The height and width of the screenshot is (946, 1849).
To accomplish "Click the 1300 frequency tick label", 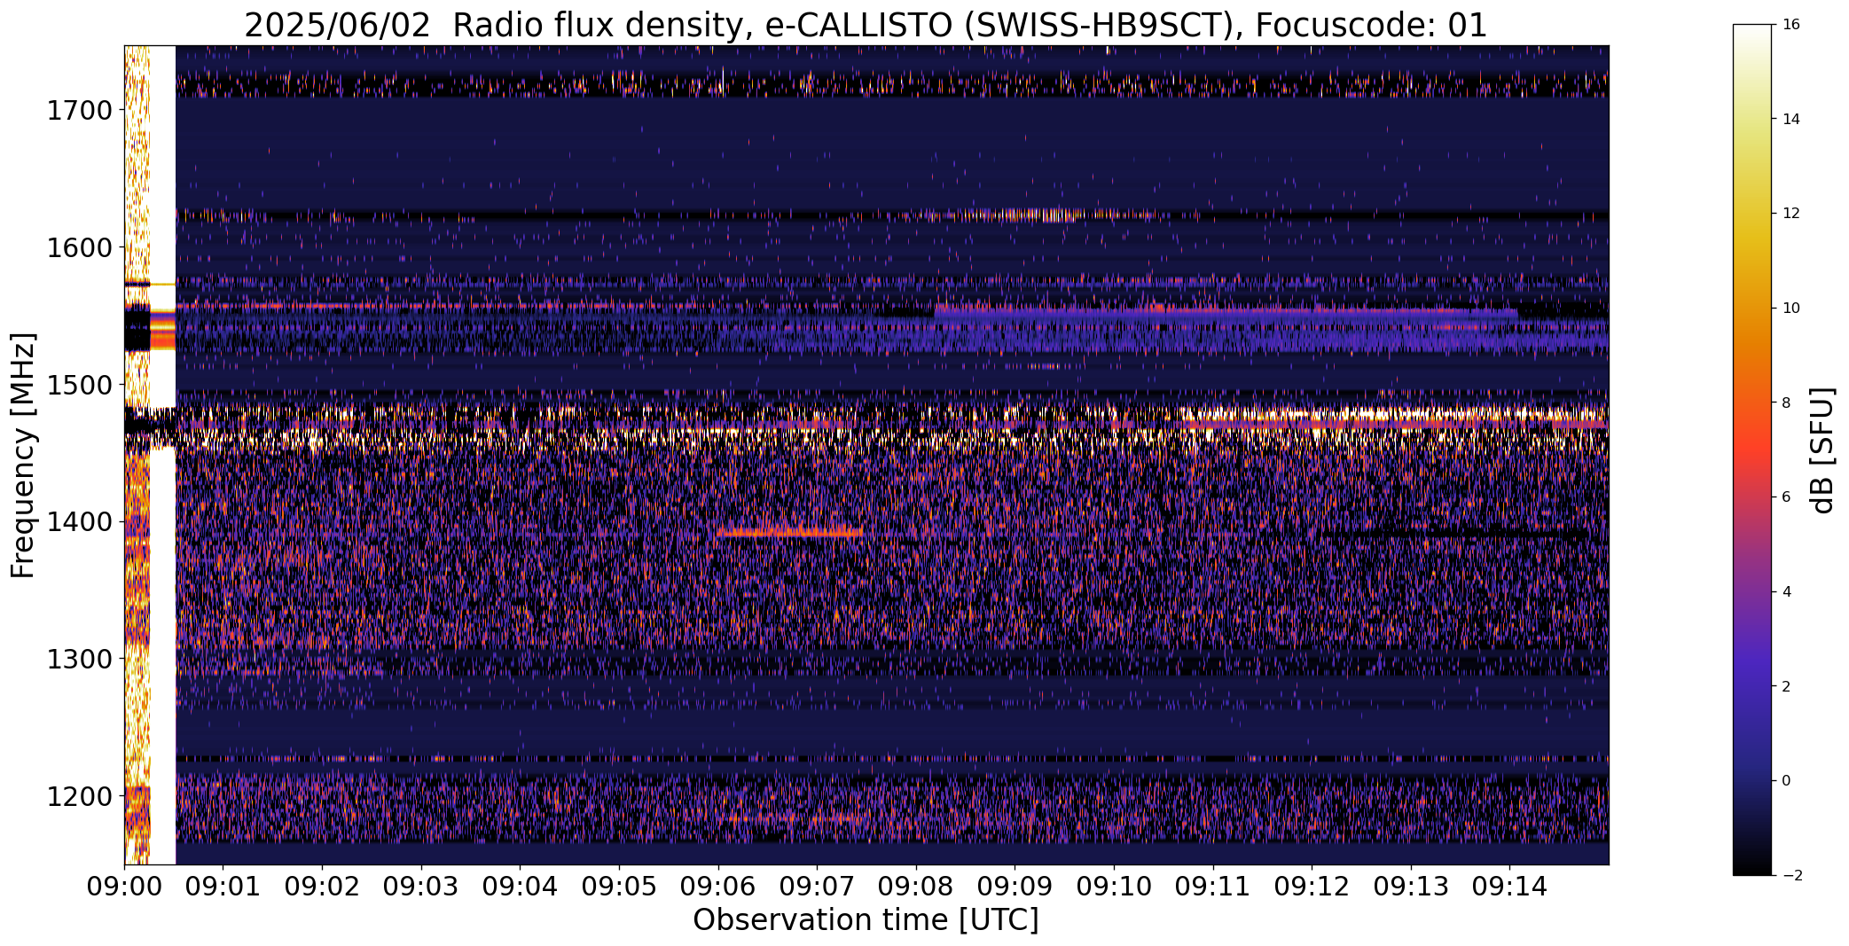I will click(79, 660).
